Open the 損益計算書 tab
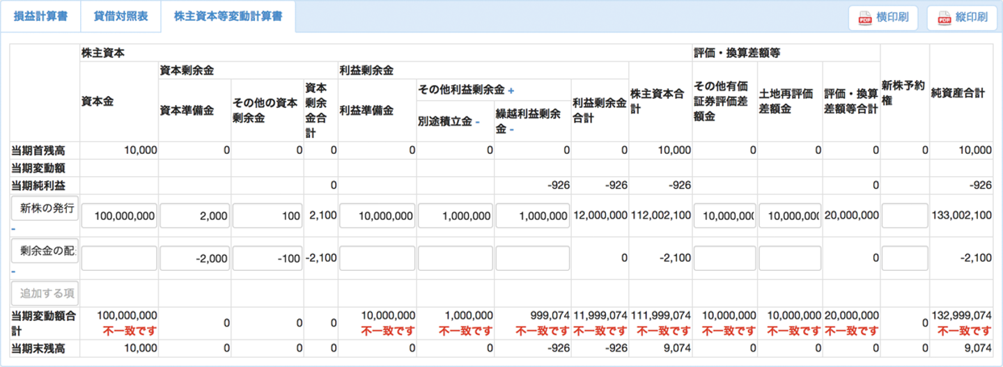This screenshot has width=1003, height=367. click(x=40, y=17)
